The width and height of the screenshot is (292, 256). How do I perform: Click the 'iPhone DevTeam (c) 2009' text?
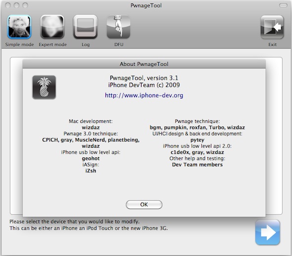[144, 85]
